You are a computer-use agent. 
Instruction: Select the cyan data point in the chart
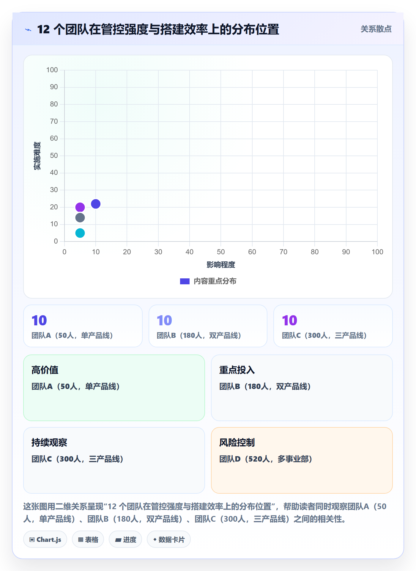click(80, 233)
